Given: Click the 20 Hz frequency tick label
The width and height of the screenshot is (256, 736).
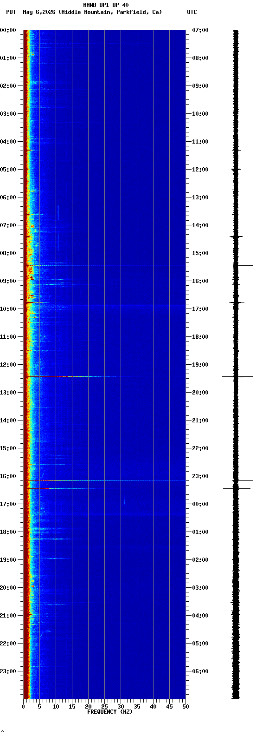Looking at the screenshot, I should coord(88,707).
